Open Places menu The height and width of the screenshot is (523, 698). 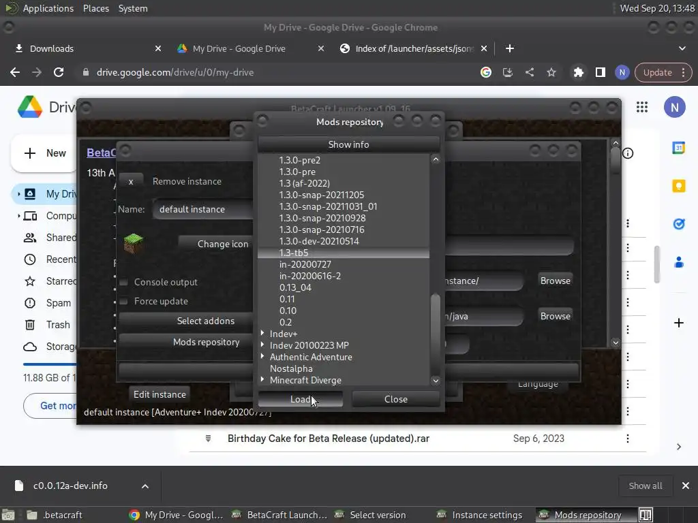(95, 8)
